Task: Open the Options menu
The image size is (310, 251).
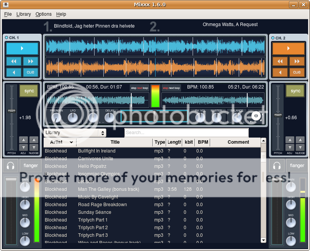Action: point(44,14)
